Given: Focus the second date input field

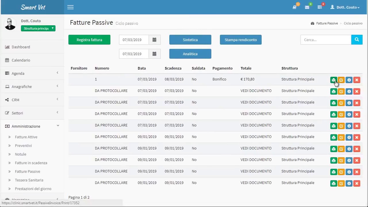Looking at the screenshot, I should click(134, 54).
